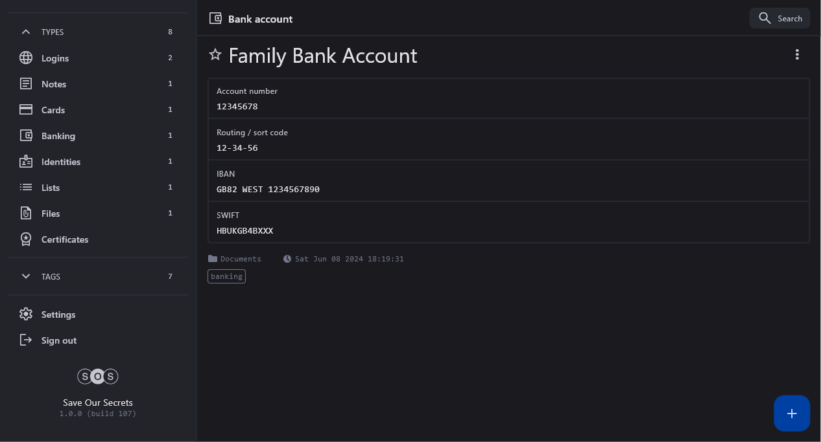Click the Account number field value

pyautogui.click(x=237, y=107)
